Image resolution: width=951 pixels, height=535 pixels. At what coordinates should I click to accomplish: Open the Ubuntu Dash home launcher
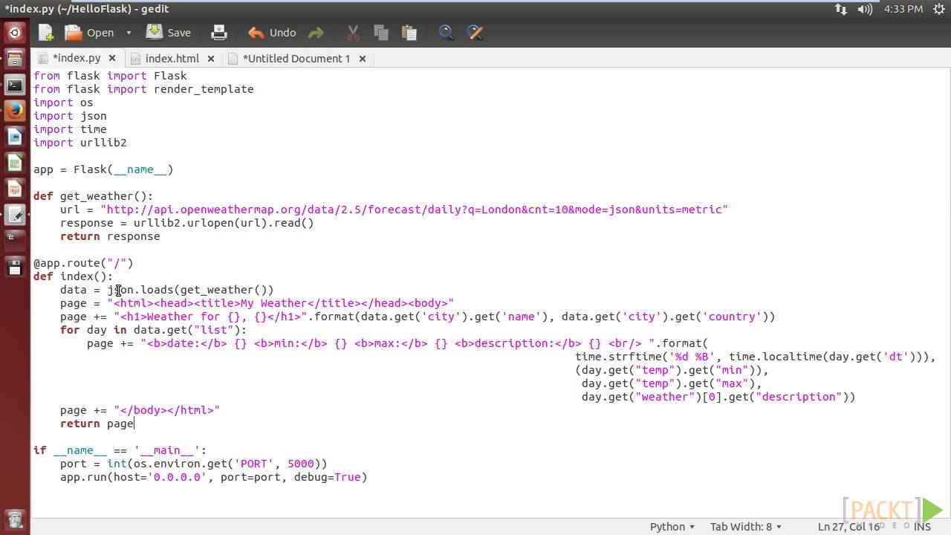[14, 33]
